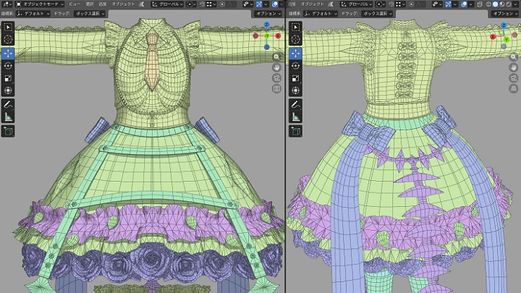Open the editor type dropdown in the left viewport
This screenshot has height=293, width=521.
click(x=7, y=4)
